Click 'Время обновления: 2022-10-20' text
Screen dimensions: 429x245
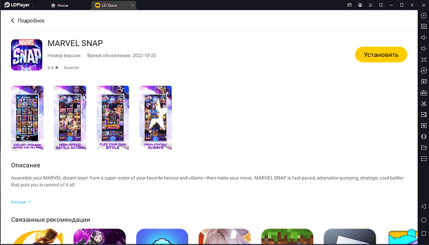tap(121, 56)
